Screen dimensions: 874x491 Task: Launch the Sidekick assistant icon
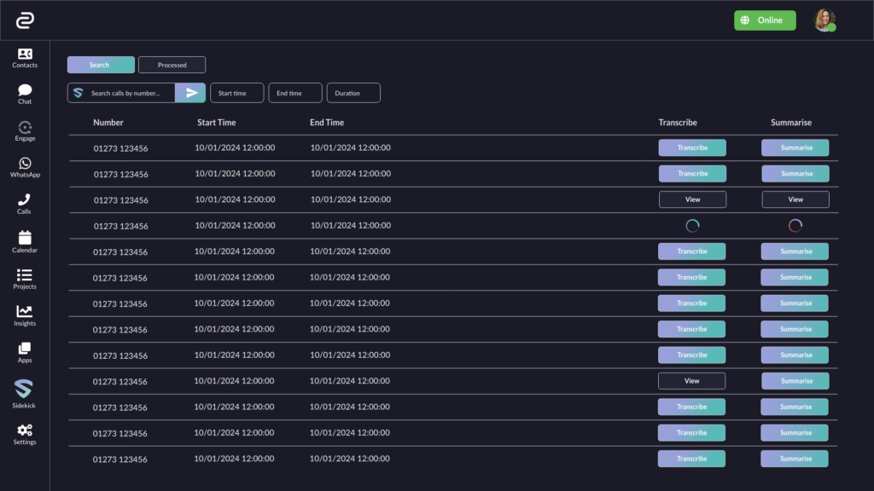point(23,389)
